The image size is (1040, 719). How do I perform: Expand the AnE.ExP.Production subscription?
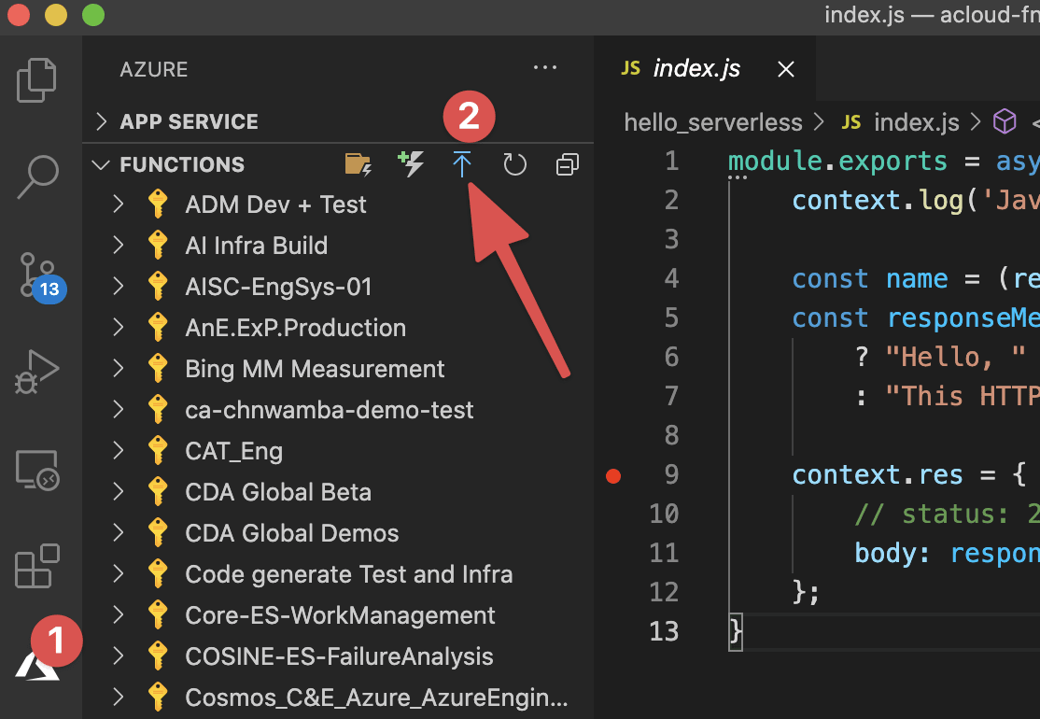coord(119,328)
